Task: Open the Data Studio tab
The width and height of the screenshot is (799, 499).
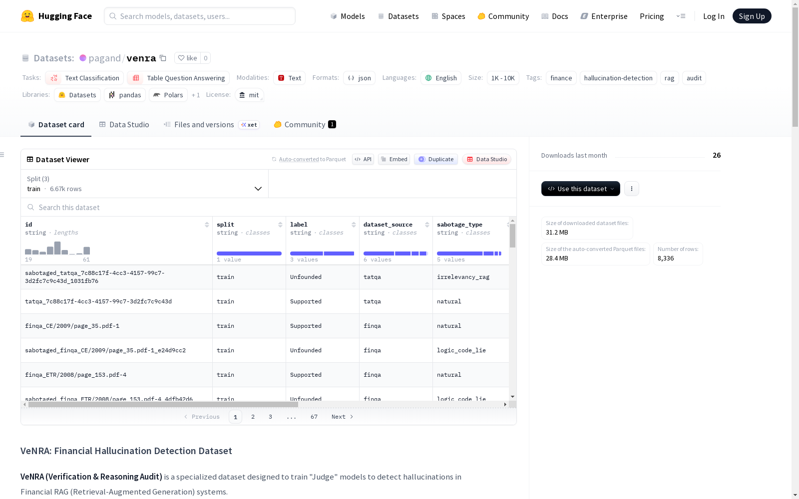Action: [x=124, y=124]
